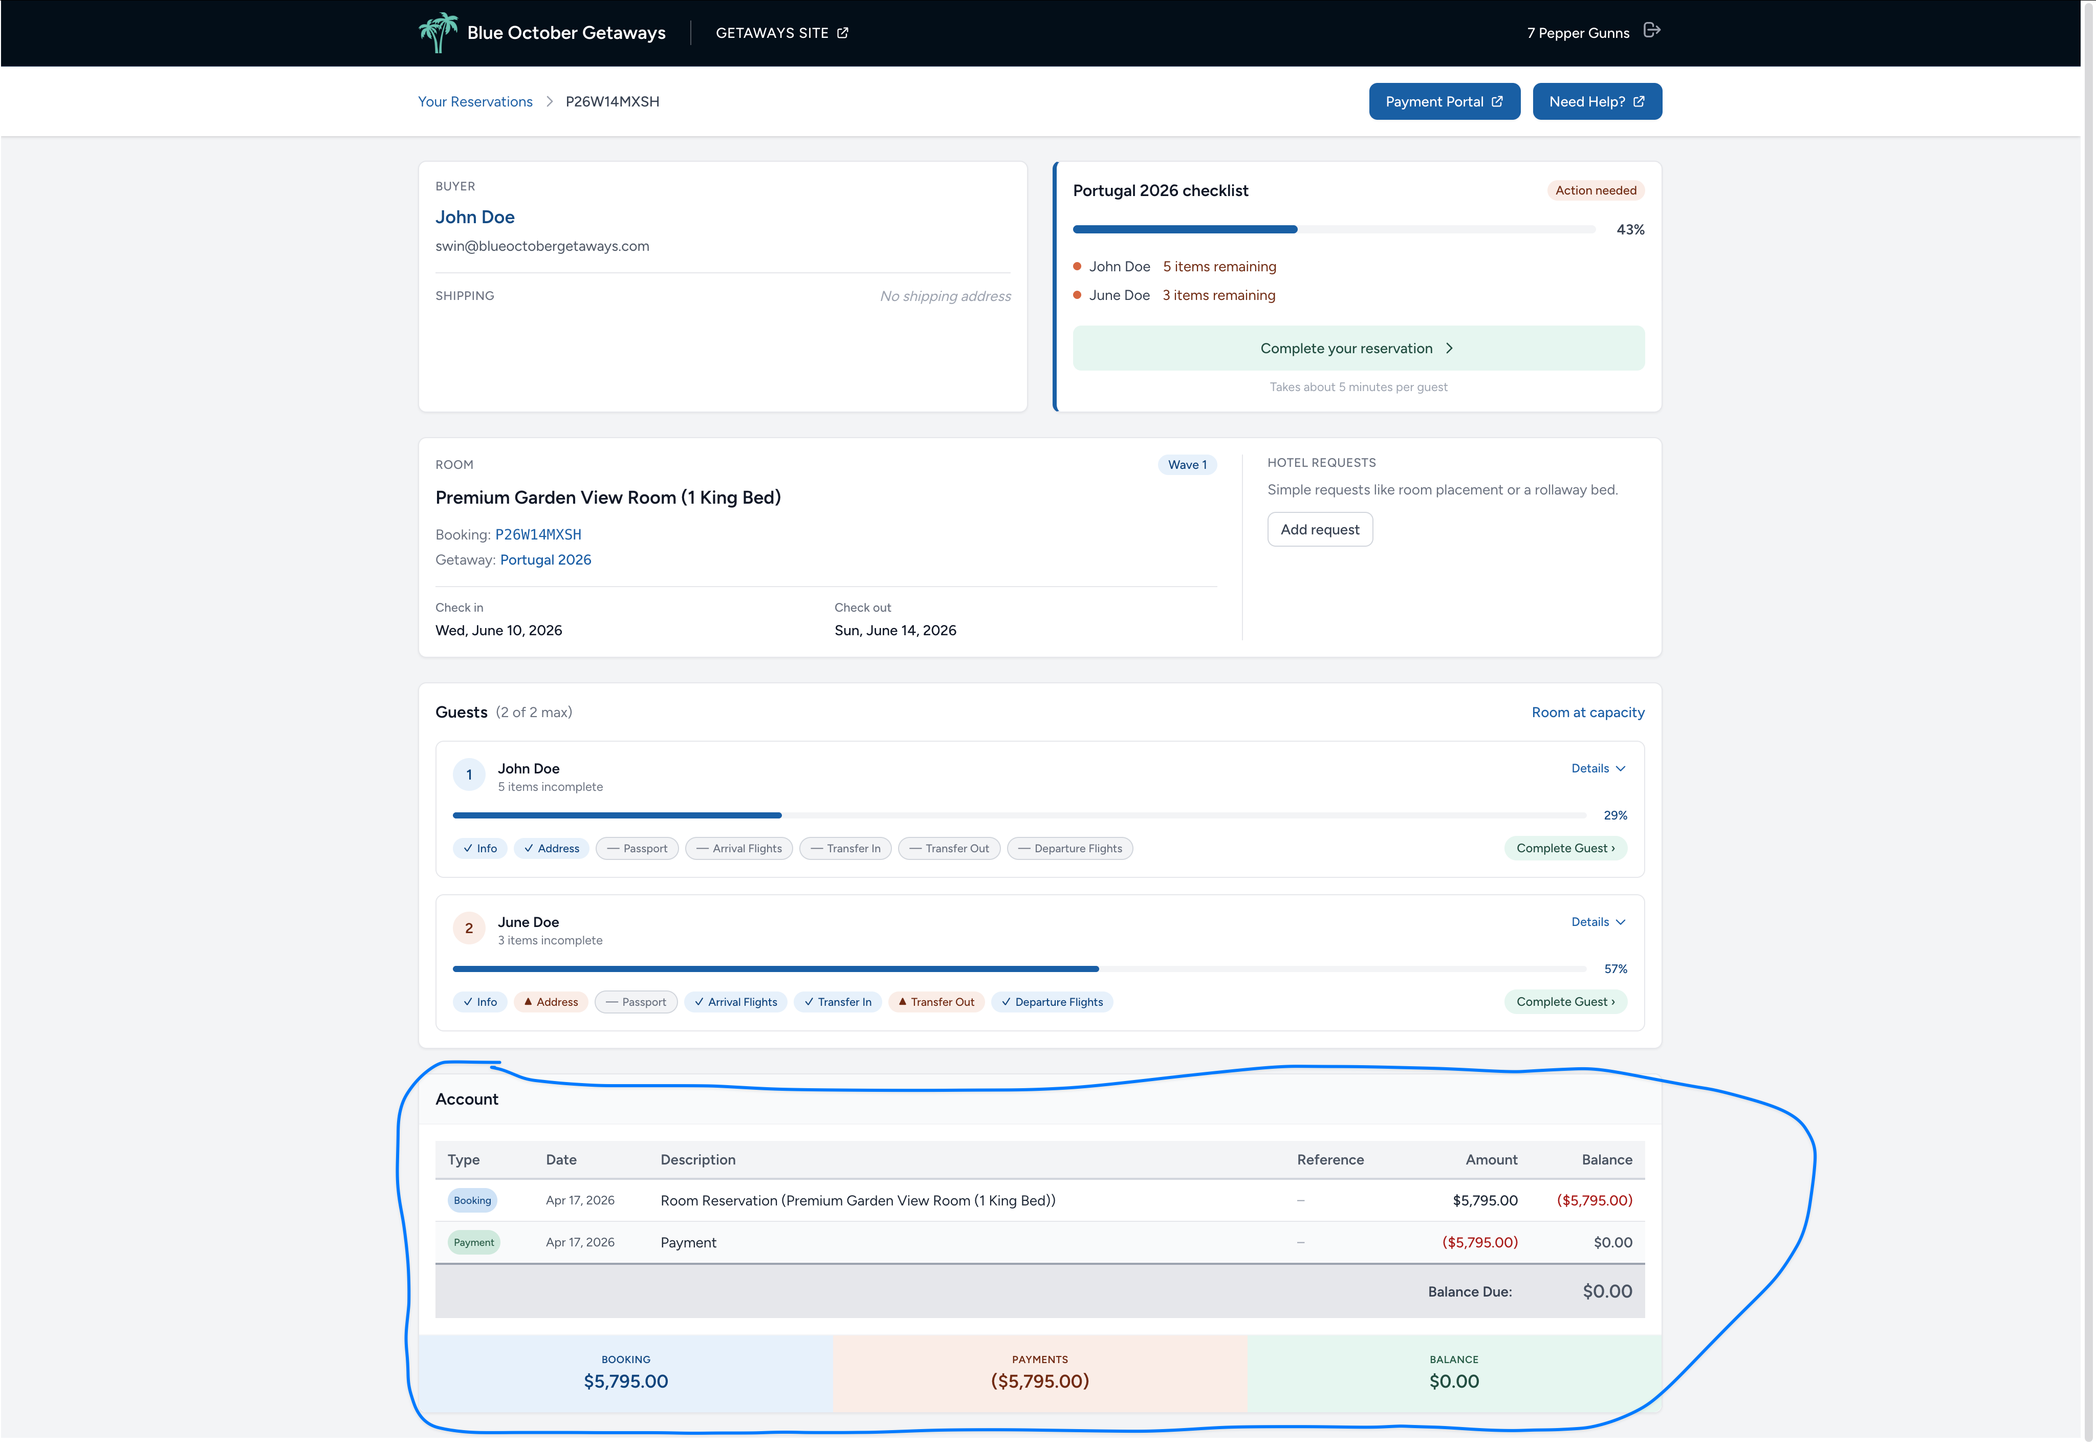Click John Doe's Transfer In chip
The height and width of the screenshot is (1445, 2096).
tap(845, 849)
